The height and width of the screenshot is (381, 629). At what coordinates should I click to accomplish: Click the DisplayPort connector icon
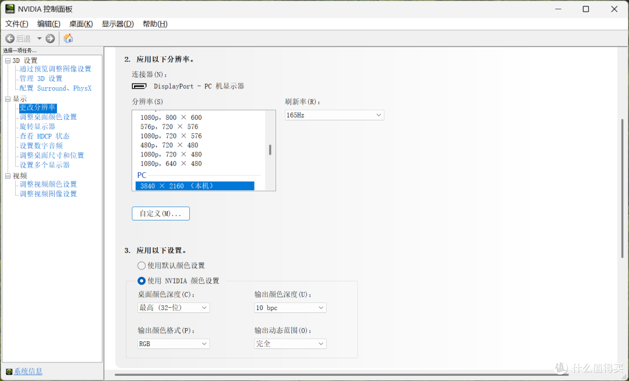coord(139,86)
